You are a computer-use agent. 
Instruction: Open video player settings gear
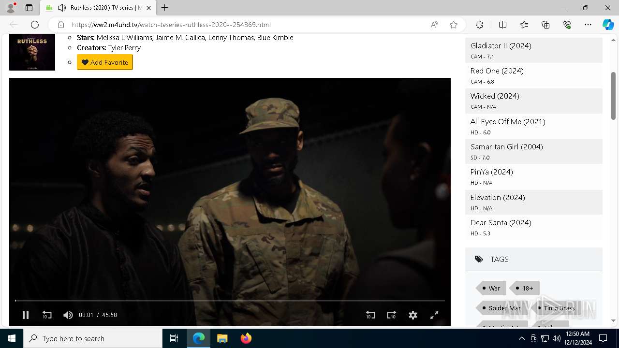pyautogui.click(x=413, y=315)
